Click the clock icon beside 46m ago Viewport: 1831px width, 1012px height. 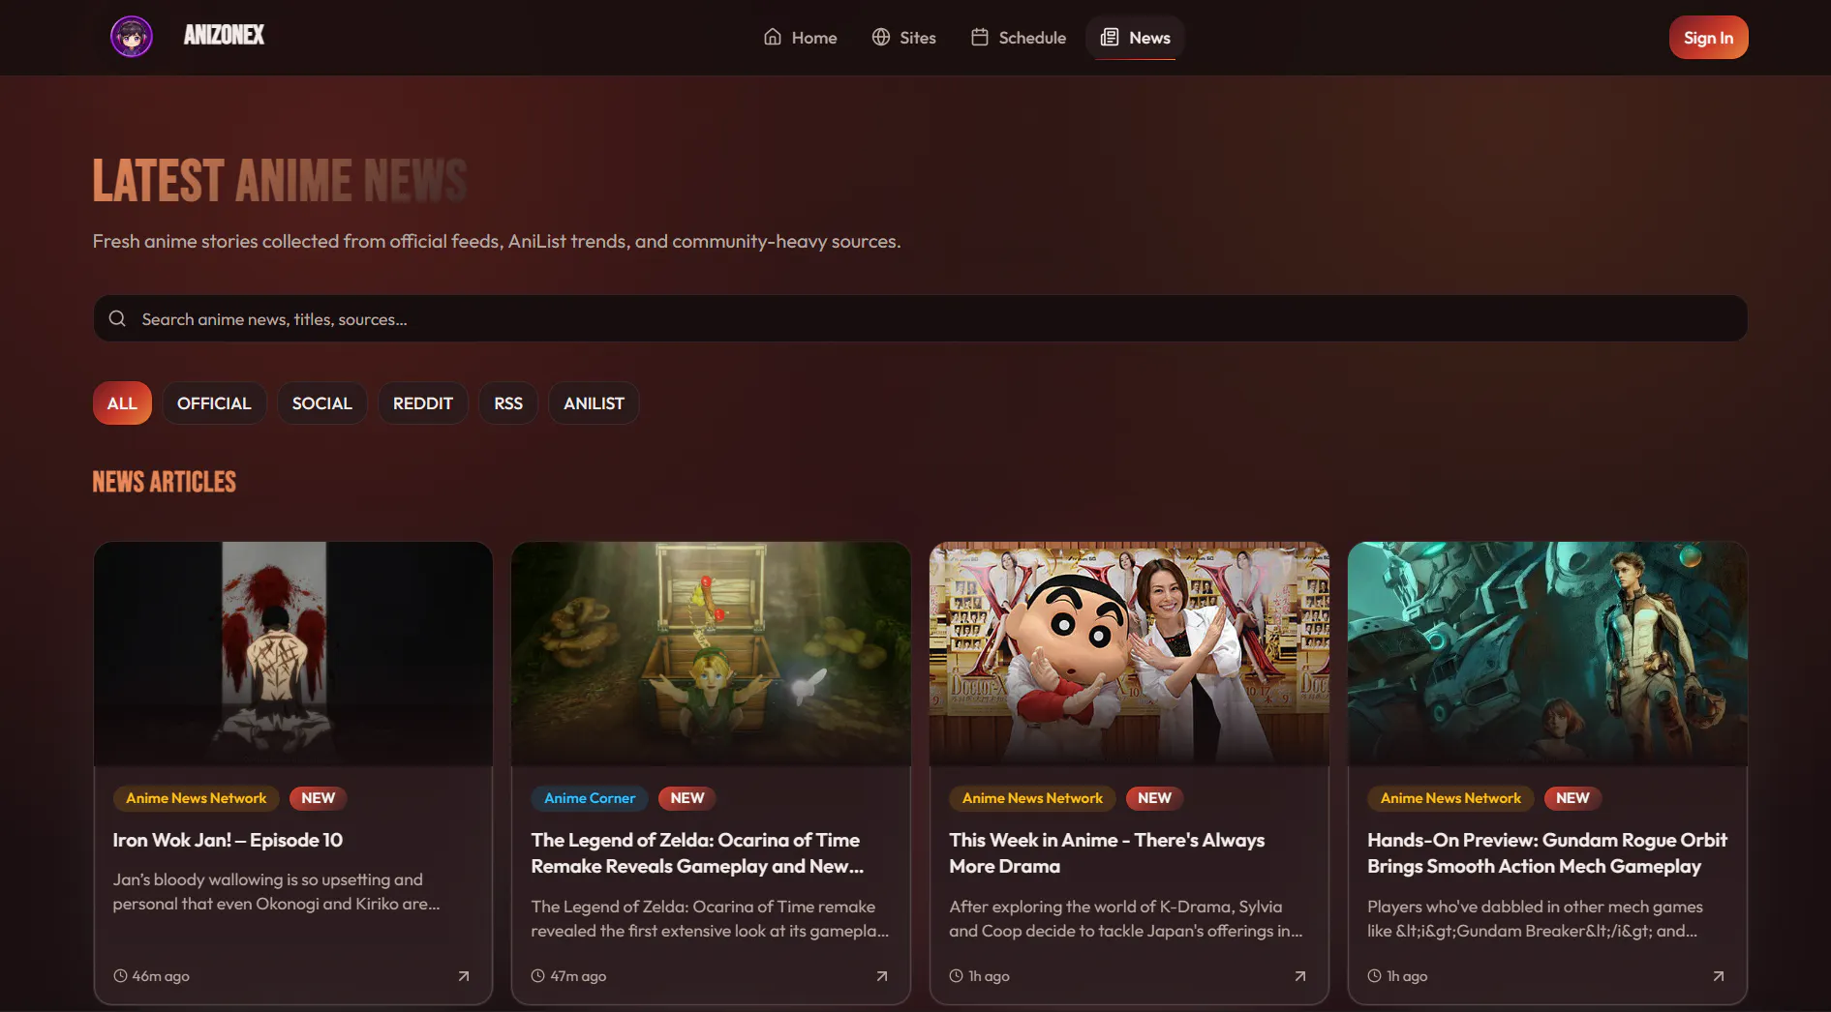tap(120, 976)
